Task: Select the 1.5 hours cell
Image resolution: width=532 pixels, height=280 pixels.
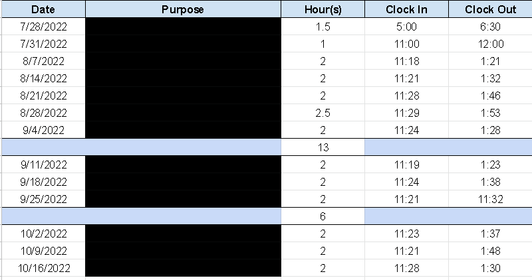Action: [x=323, y=27]
